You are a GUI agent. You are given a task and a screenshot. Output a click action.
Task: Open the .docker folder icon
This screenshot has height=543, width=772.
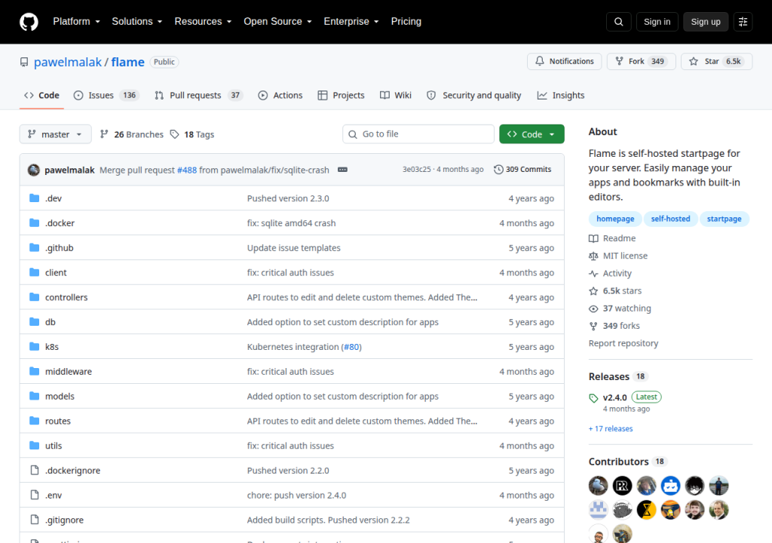35,222
